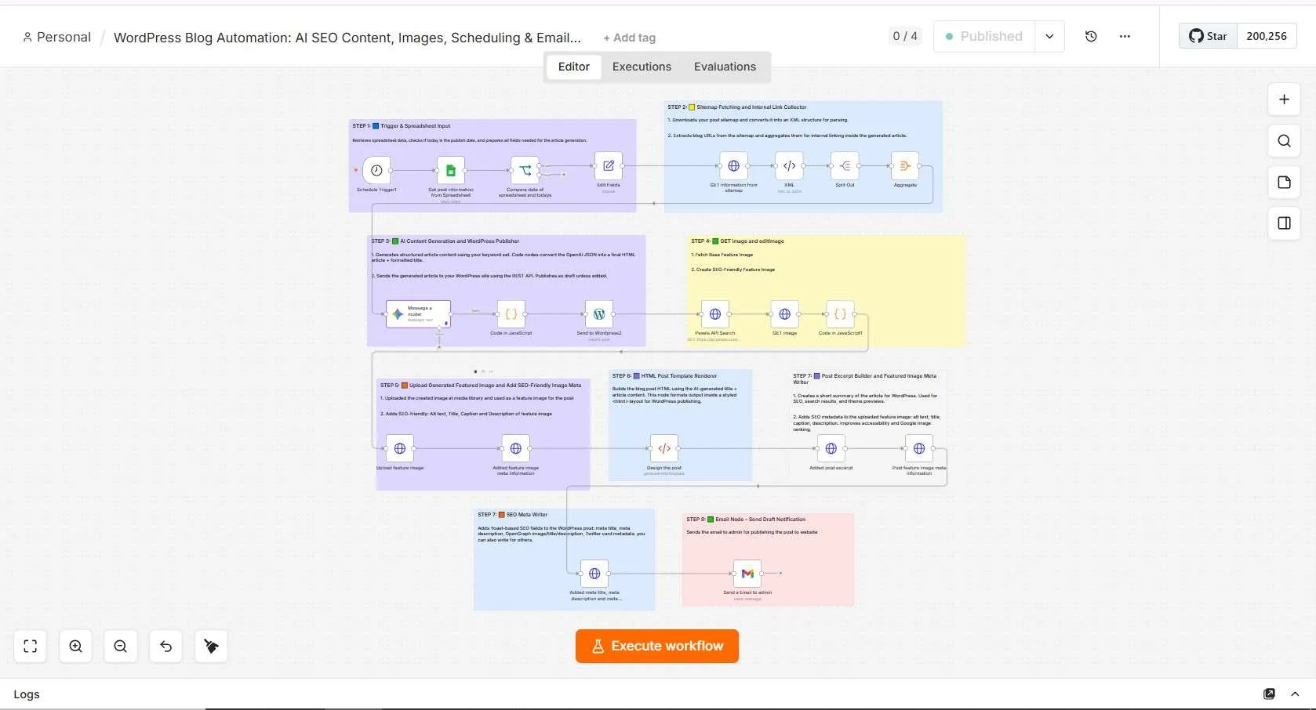Image resolution: width=1316 pixels, height=710 pixels.
Task: Open the Schedule Trigger1 node
Action: pyautogui.click(x=376, y=170)
